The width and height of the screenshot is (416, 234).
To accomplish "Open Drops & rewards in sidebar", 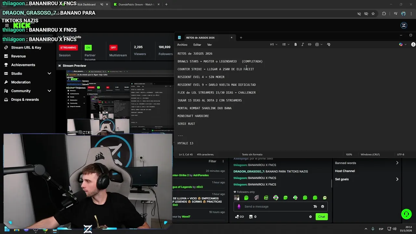I will (x=28, y=99).
